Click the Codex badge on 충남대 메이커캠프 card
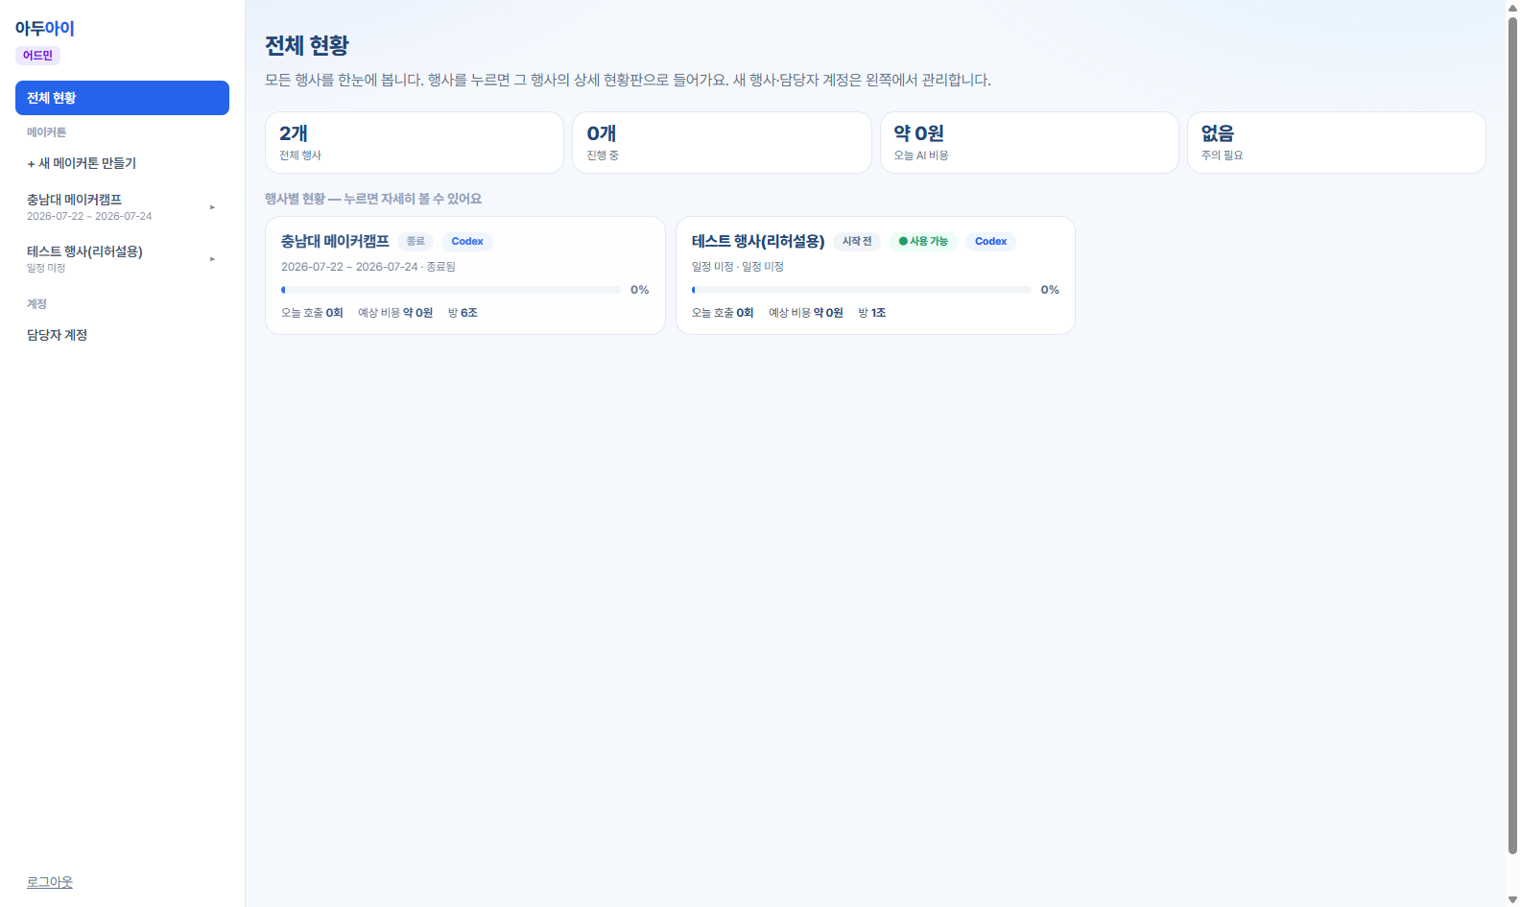 point(467,241)
